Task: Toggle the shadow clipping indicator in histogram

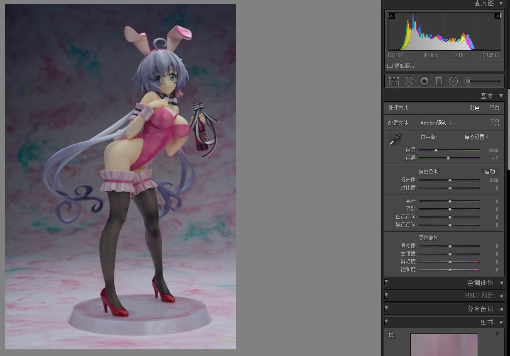Action: (x=391, y=16)
